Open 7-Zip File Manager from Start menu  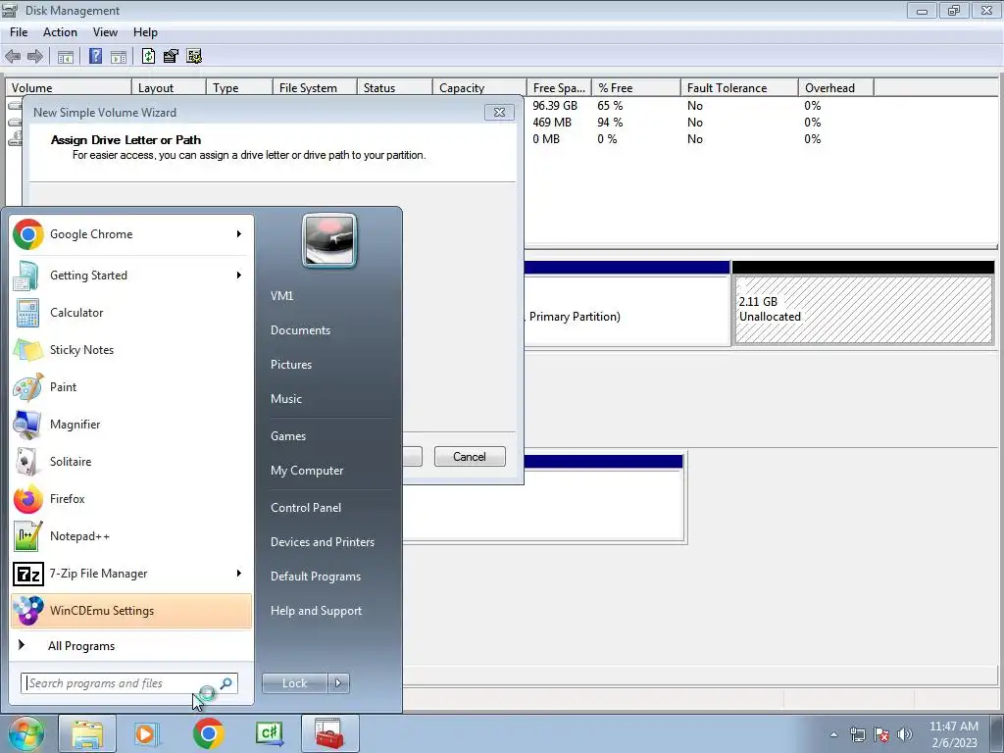coord(131,573)
